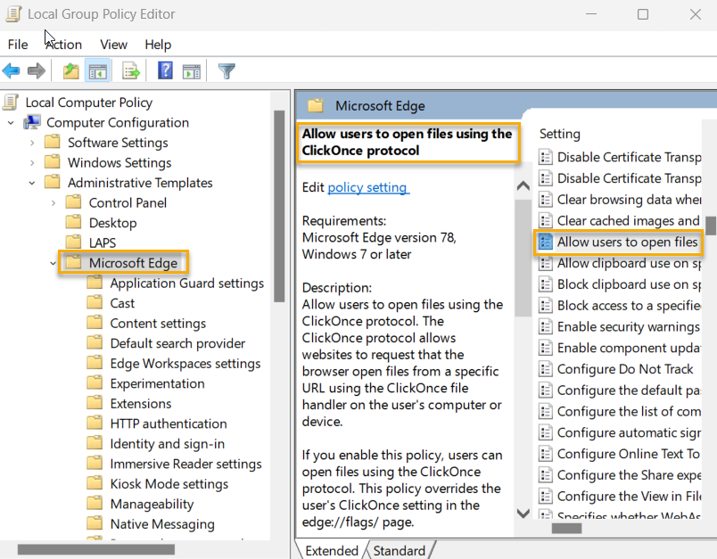The height and width of the screenshot is (559, 717).
Task: Toggle the Show/Hide Action Pane icon
Action: (x=192, y=70)
